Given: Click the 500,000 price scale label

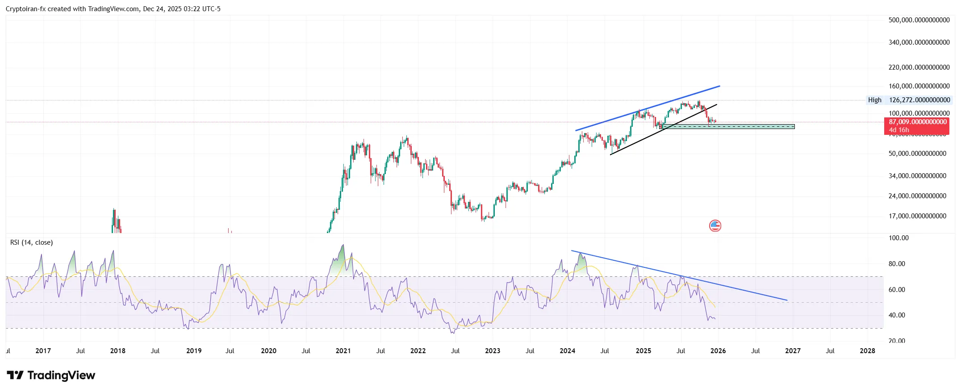Looking at the screenshot, I should (919, 20).
